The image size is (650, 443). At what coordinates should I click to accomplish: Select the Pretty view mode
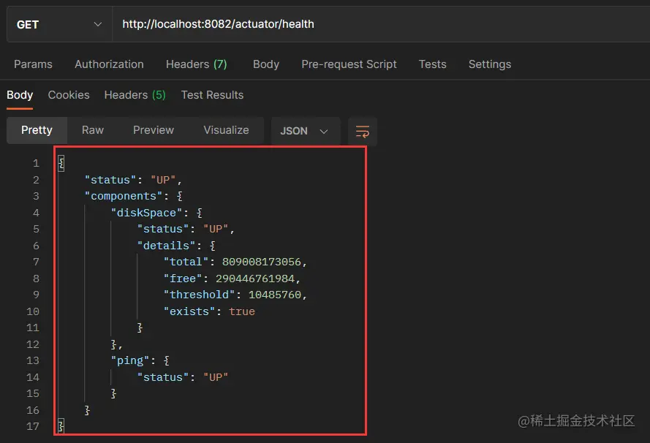[x=37, y=130]
